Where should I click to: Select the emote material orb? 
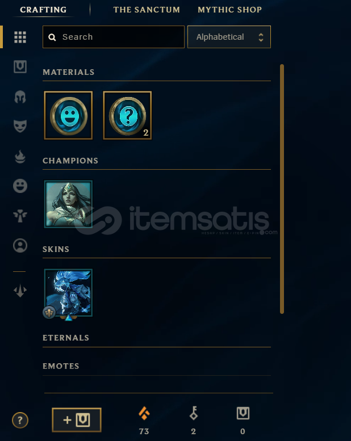(68, 115)
